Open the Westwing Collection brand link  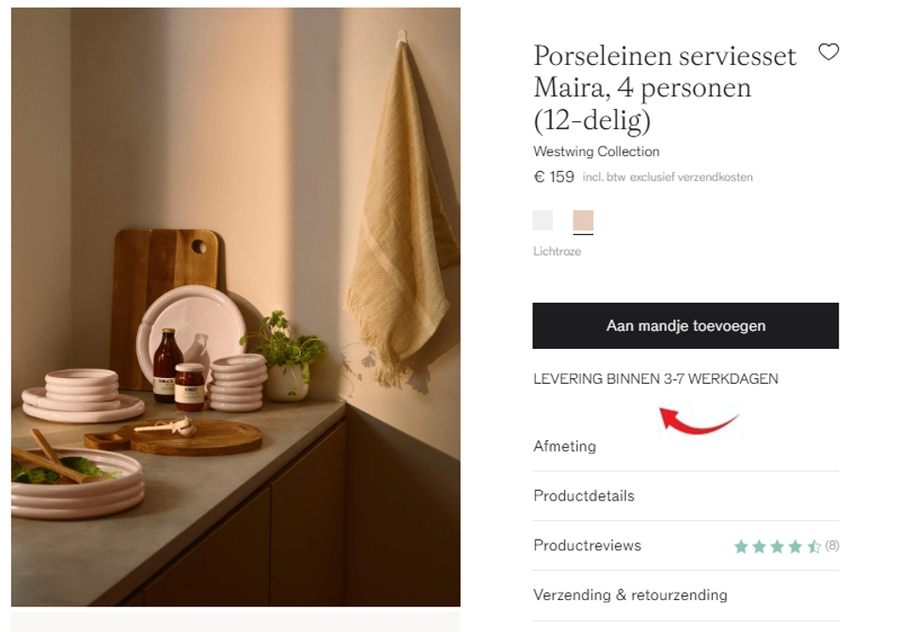pos(596,151)
